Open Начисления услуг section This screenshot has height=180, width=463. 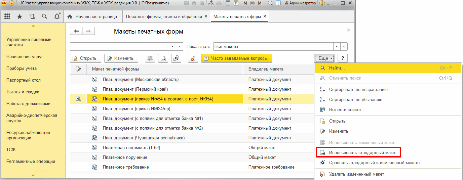pos(25,57)
